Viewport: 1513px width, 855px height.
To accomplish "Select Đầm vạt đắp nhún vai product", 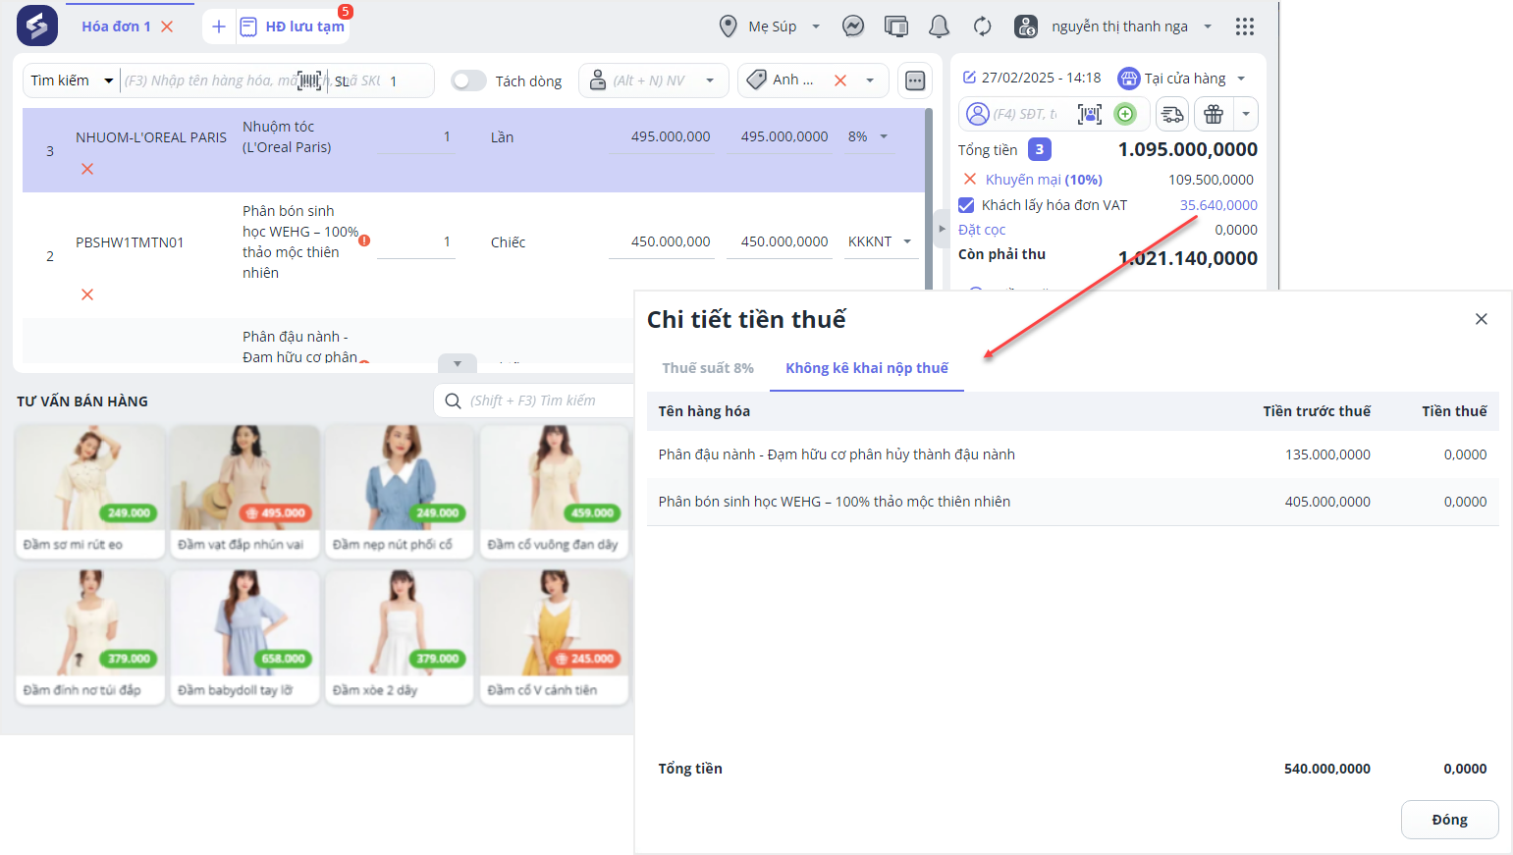I will [x=244, y=492].
